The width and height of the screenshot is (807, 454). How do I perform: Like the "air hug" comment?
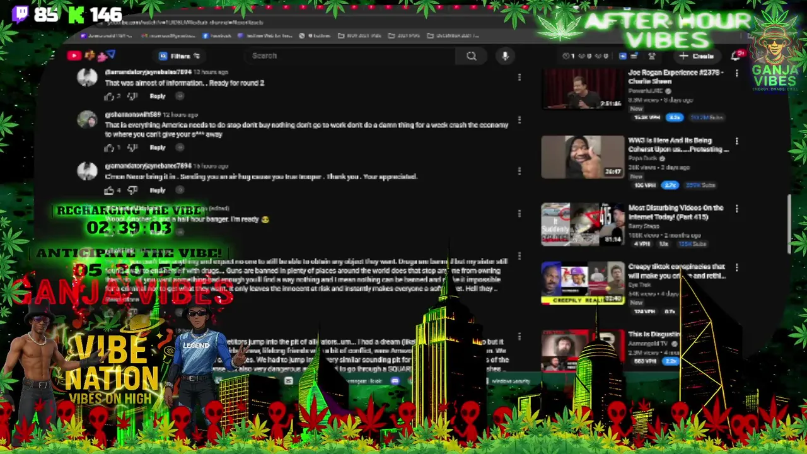pos(110,190)
